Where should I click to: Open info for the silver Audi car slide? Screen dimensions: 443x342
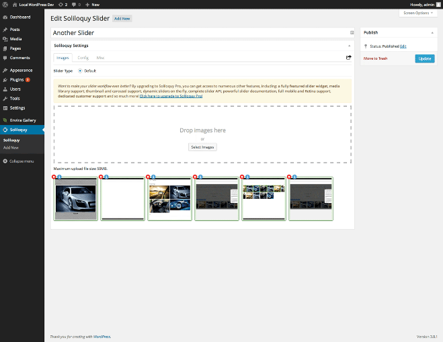(59, 177)
